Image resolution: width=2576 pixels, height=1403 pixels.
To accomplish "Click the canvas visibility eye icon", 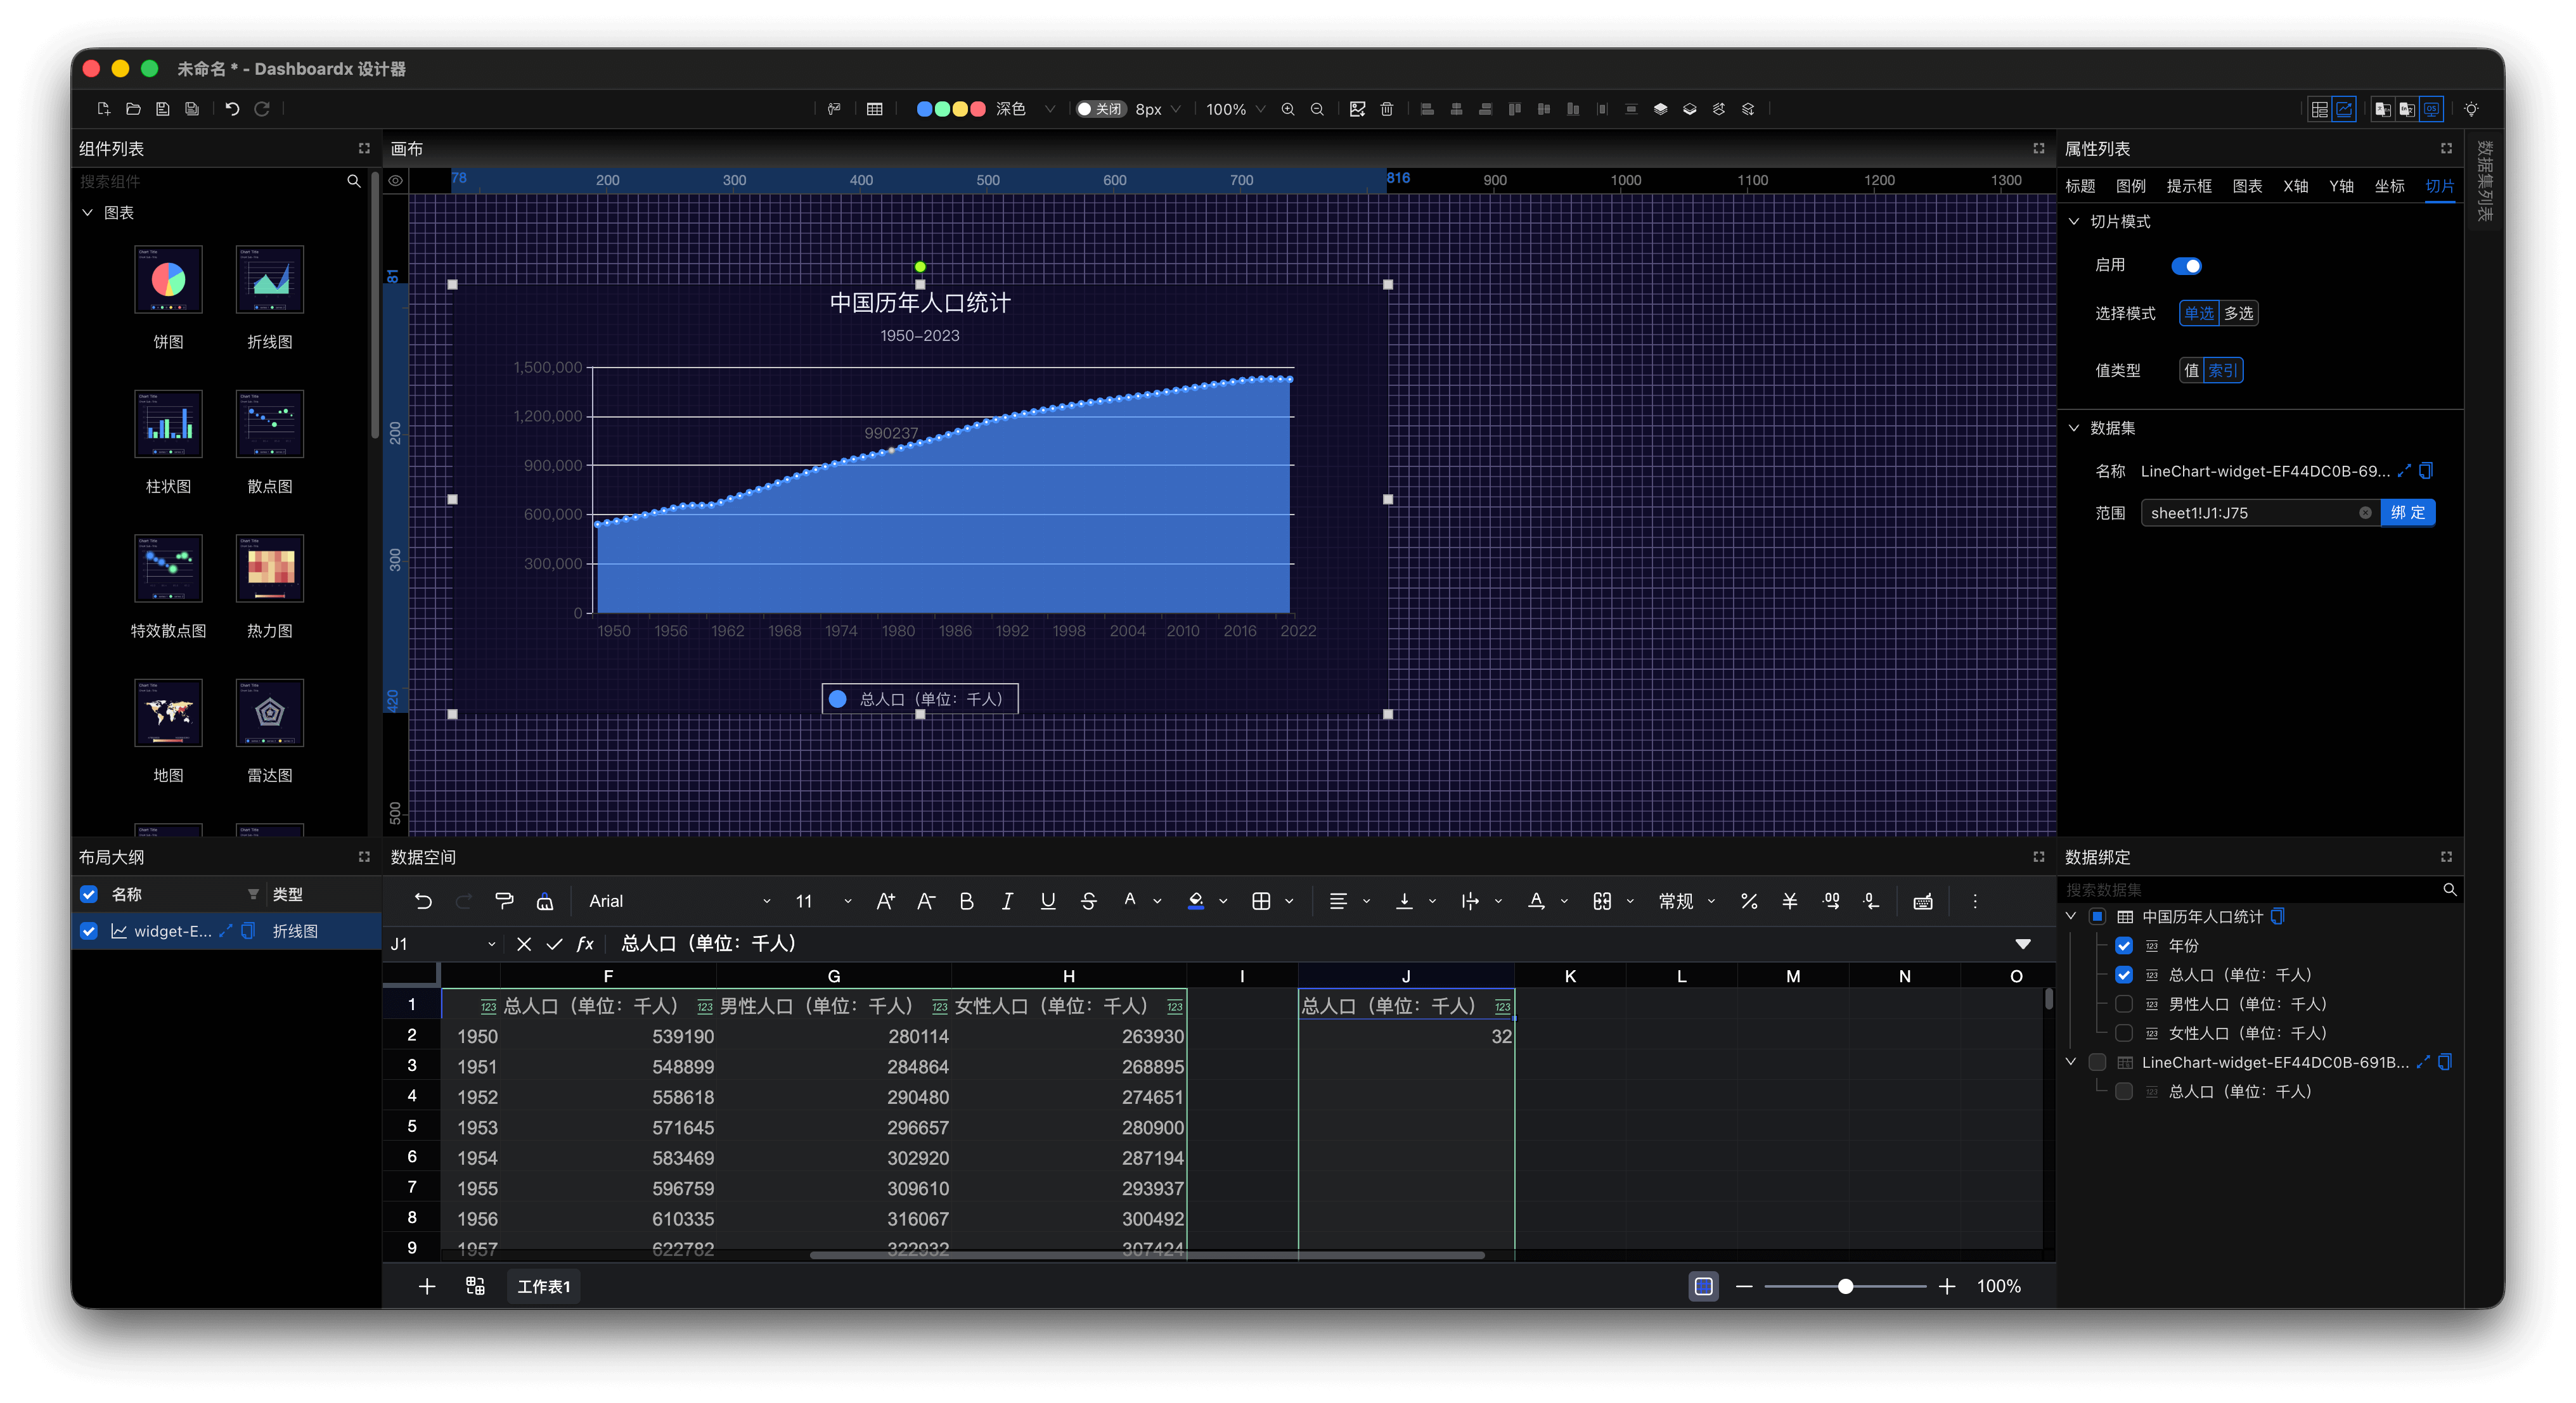I will tap(396, 181).
